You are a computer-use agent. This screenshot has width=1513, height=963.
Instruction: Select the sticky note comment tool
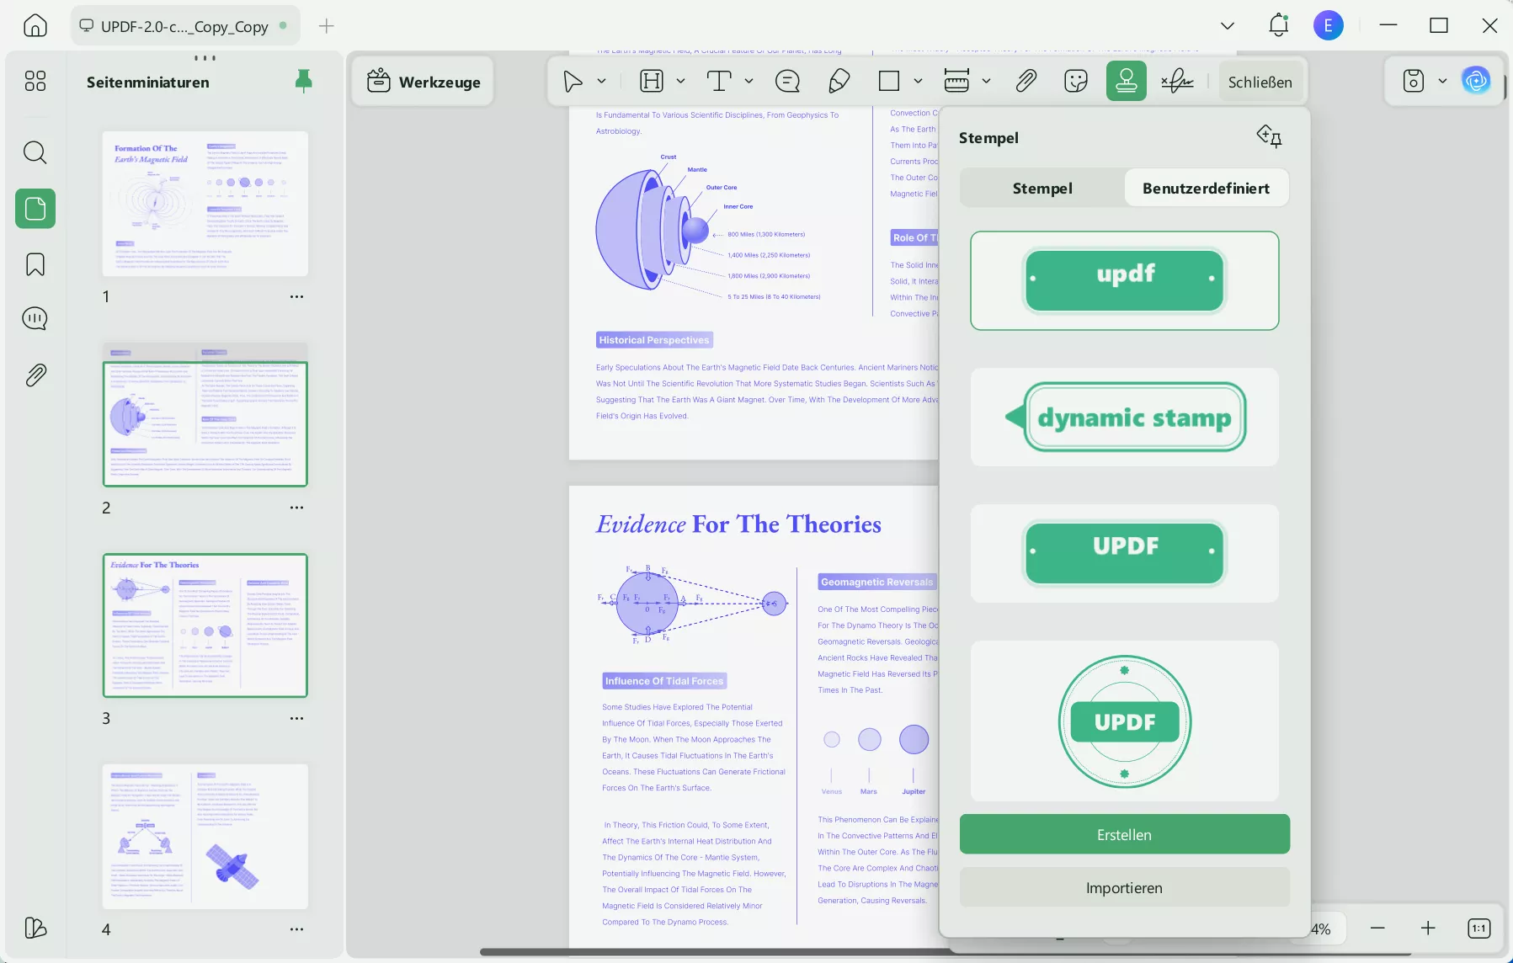[x=787, y=81]
